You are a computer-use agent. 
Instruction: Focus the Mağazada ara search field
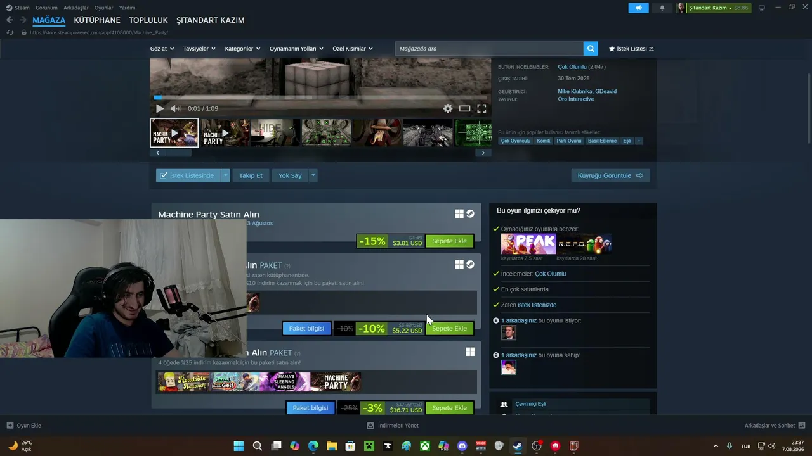(x=489, y=49)
